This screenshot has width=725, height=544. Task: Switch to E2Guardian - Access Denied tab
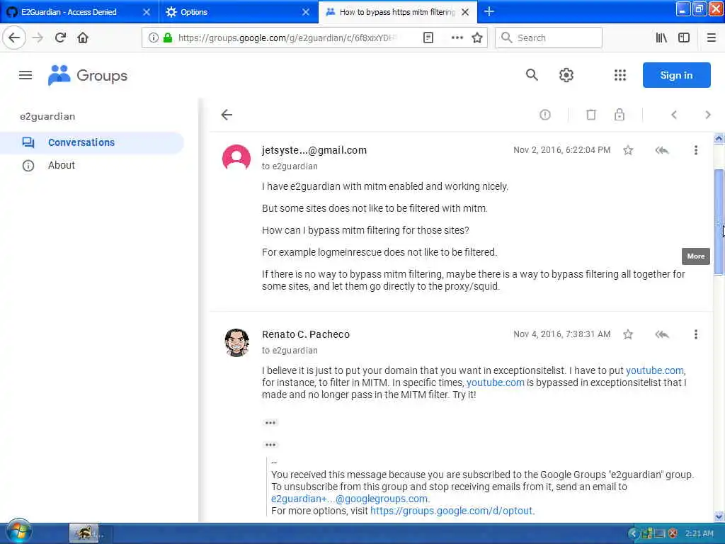pyautogui.click(x=79, y=12)
